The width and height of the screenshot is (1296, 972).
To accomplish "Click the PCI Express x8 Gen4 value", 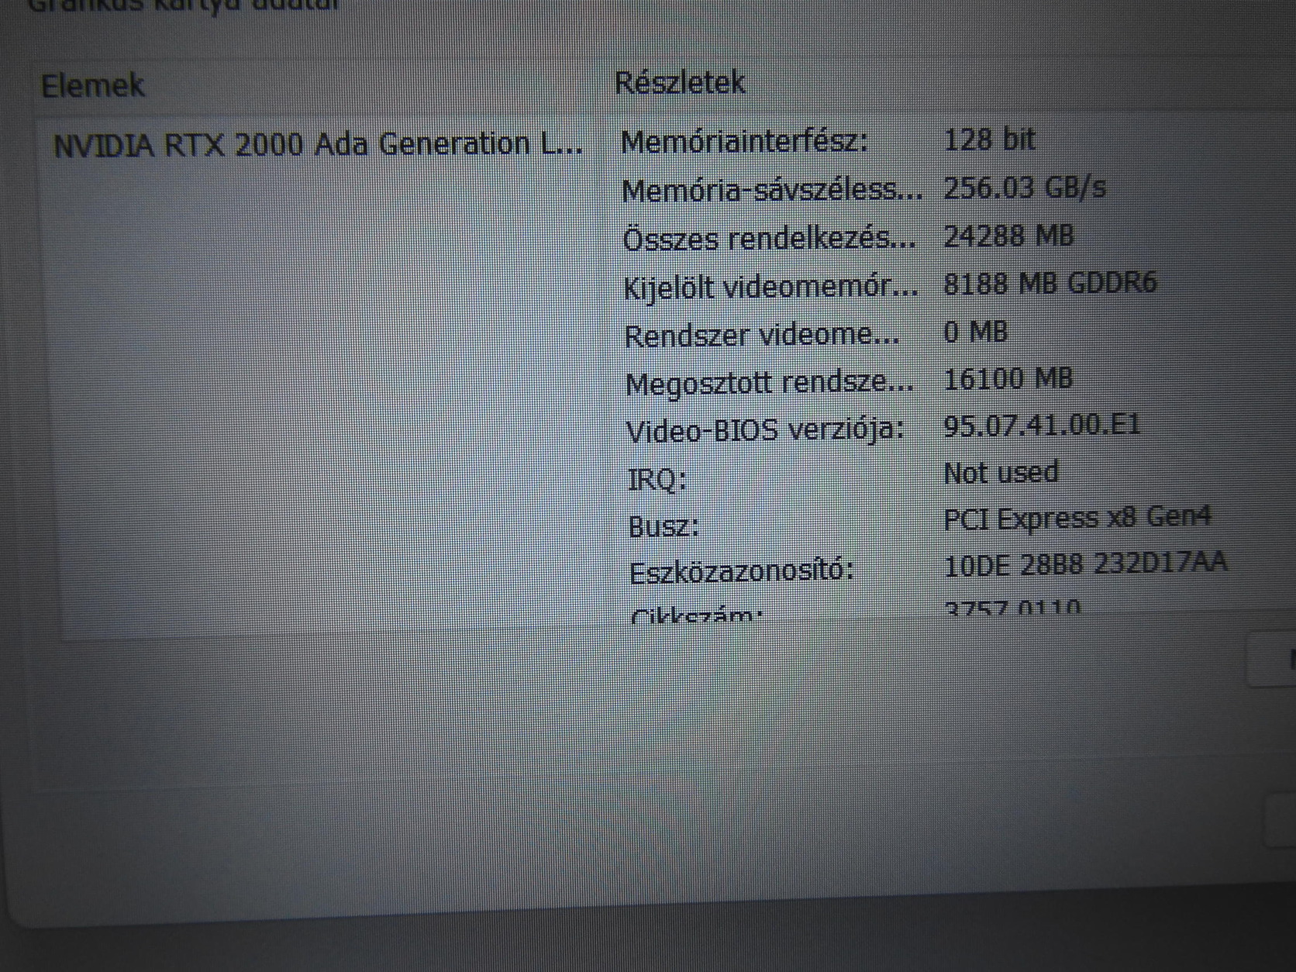I will point(1077,518).
